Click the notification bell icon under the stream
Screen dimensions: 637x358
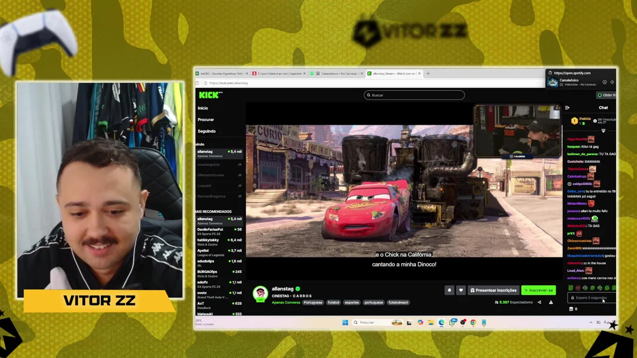pyautogui.click(x=449, y=290)
